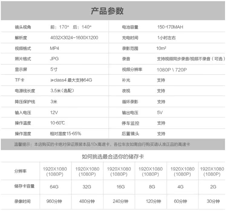Click the 30分钟 recording time cell

tap(213, 201)
